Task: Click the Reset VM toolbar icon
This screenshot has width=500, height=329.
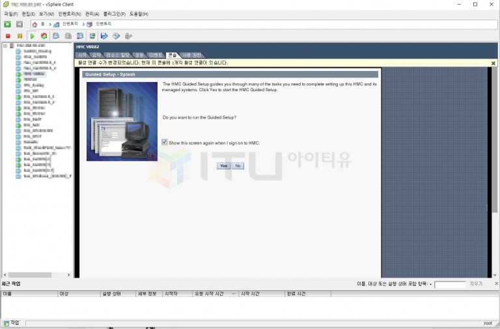Action: 44,36
